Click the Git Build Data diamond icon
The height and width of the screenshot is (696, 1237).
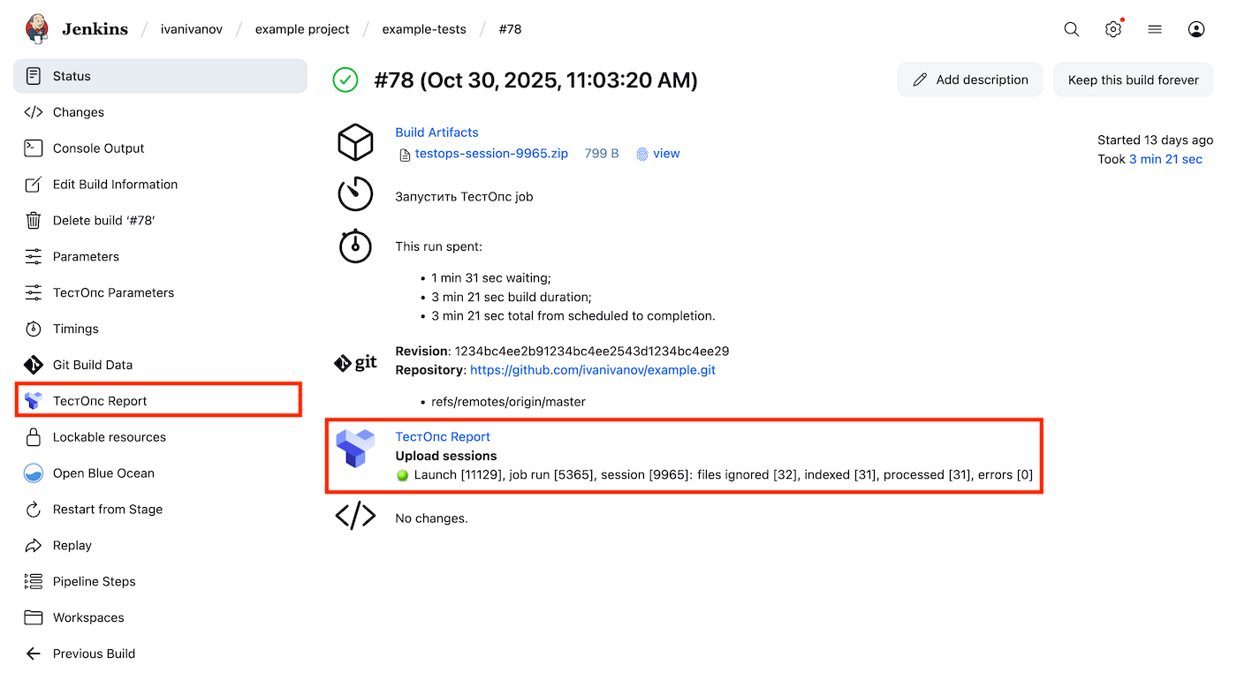point(34,365)
